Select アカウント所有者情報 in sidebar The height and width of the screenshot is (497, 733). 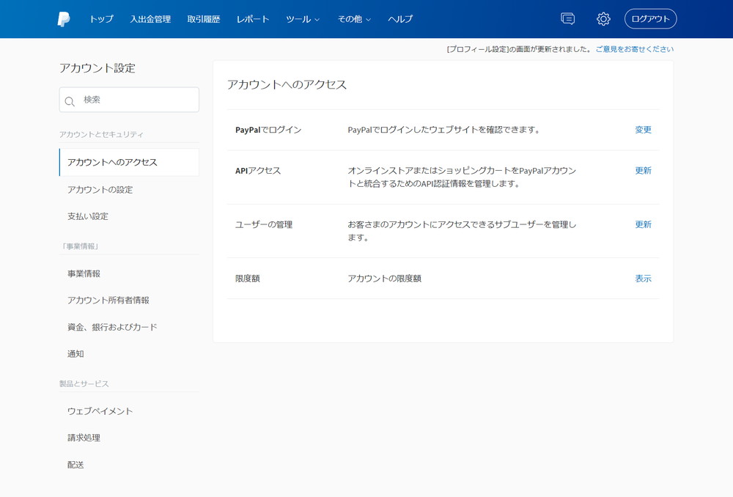(108, 300)
